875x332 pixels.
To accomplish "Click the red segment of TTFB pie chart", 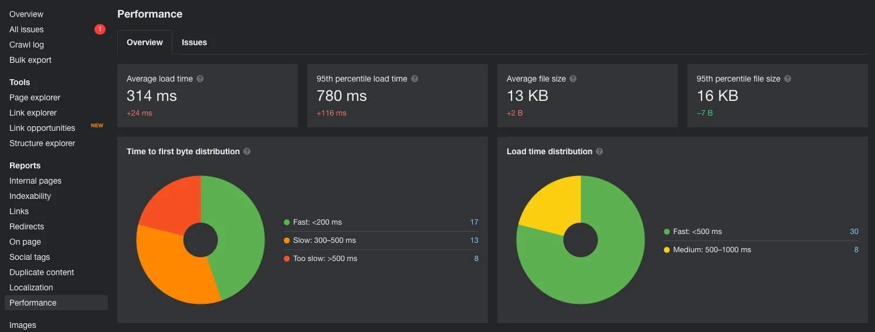I will pyautogui.click(x=173, y=205).
